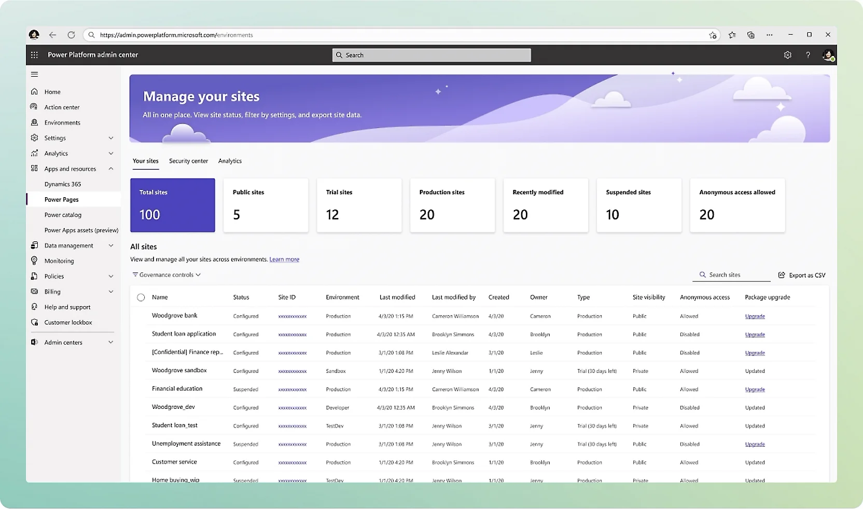Click the Home icon in sidebar

[34, 91]
